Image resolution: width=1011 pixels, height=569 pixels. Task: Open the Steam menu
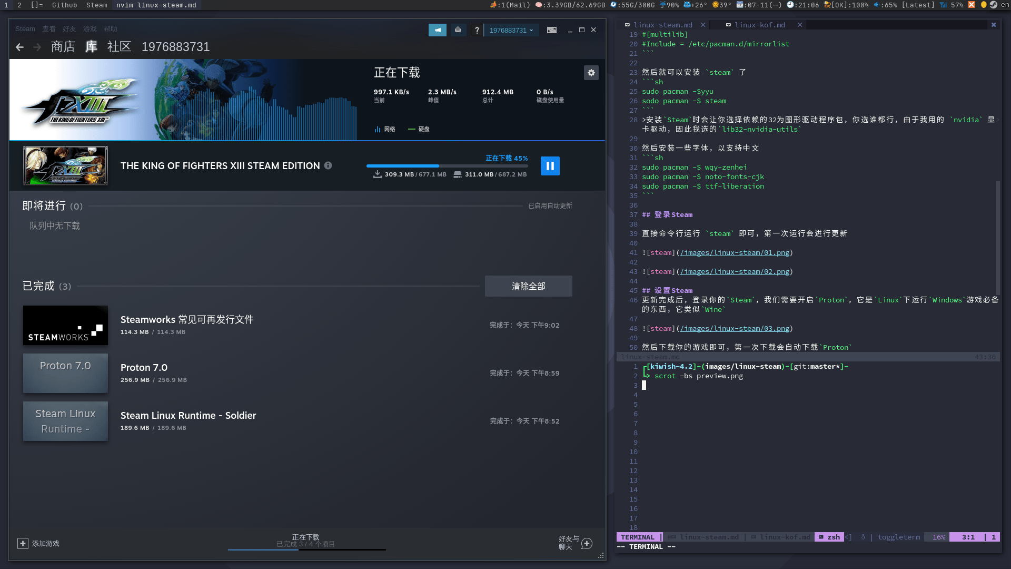25,29
